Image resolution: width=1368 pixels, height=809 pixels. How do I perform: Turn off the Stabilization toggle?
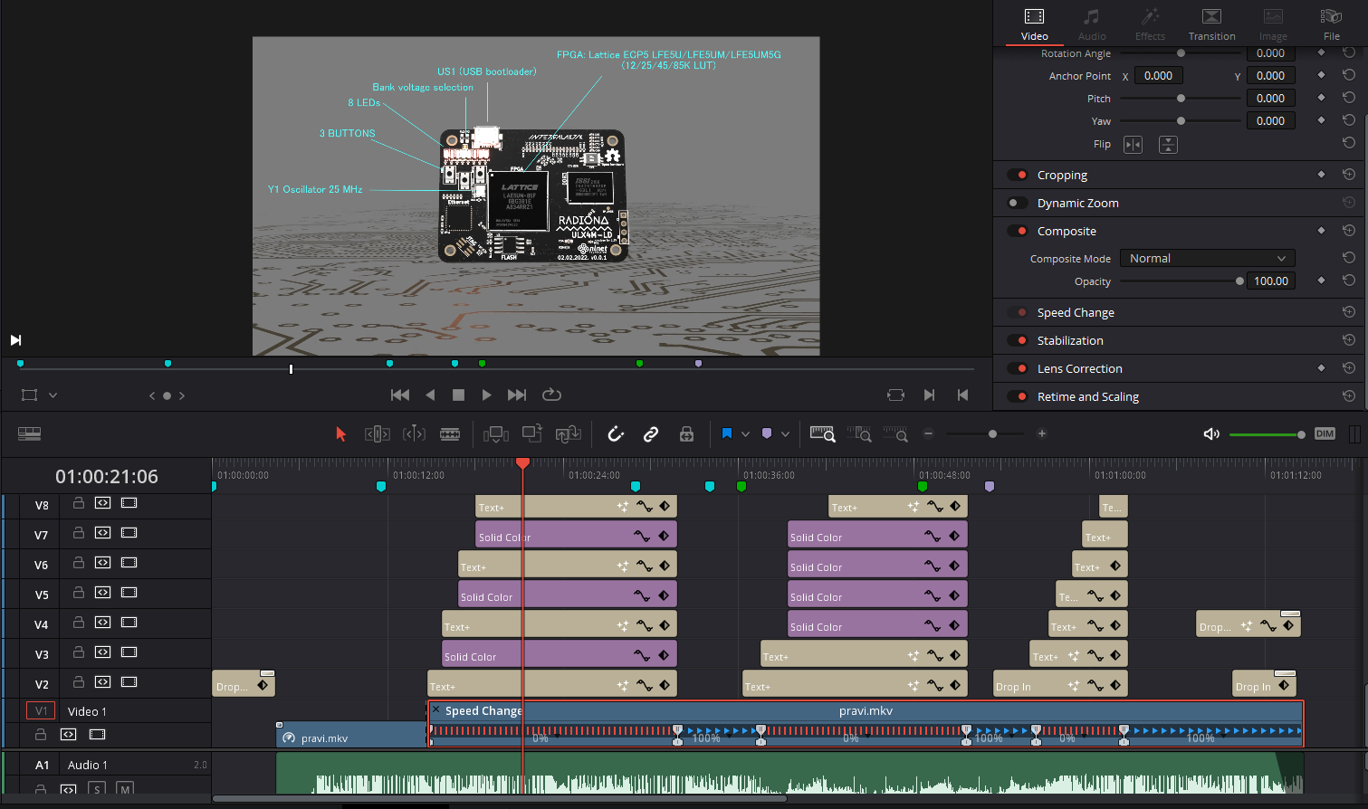pyautogui.click(x=1018, y=341)
